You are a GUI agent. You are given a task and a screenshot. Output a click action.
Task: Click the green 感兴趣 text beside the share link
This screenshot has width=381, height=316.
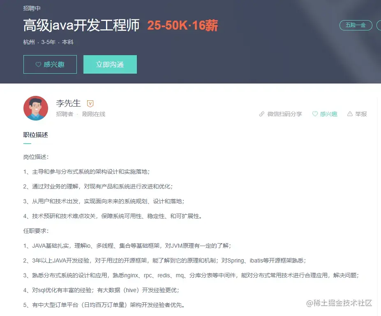pos(328,114)
